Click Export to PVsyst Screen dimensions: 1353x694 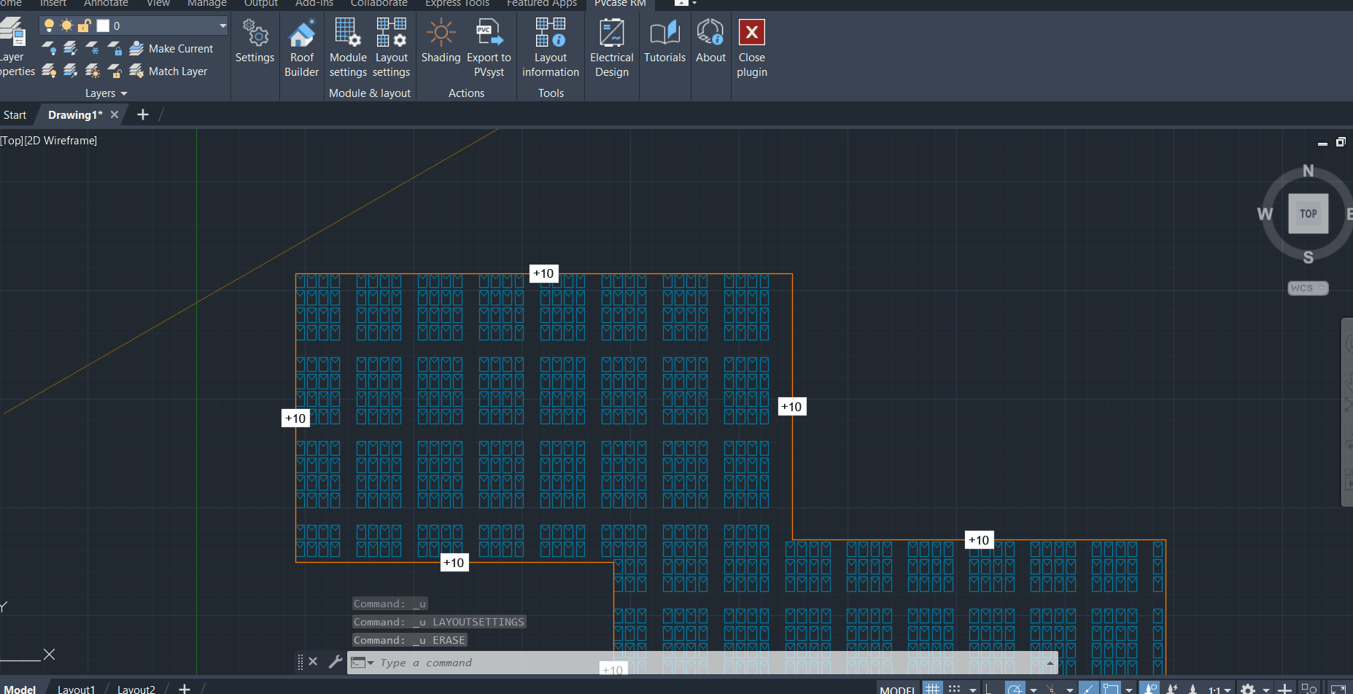[x=489, y=48]
